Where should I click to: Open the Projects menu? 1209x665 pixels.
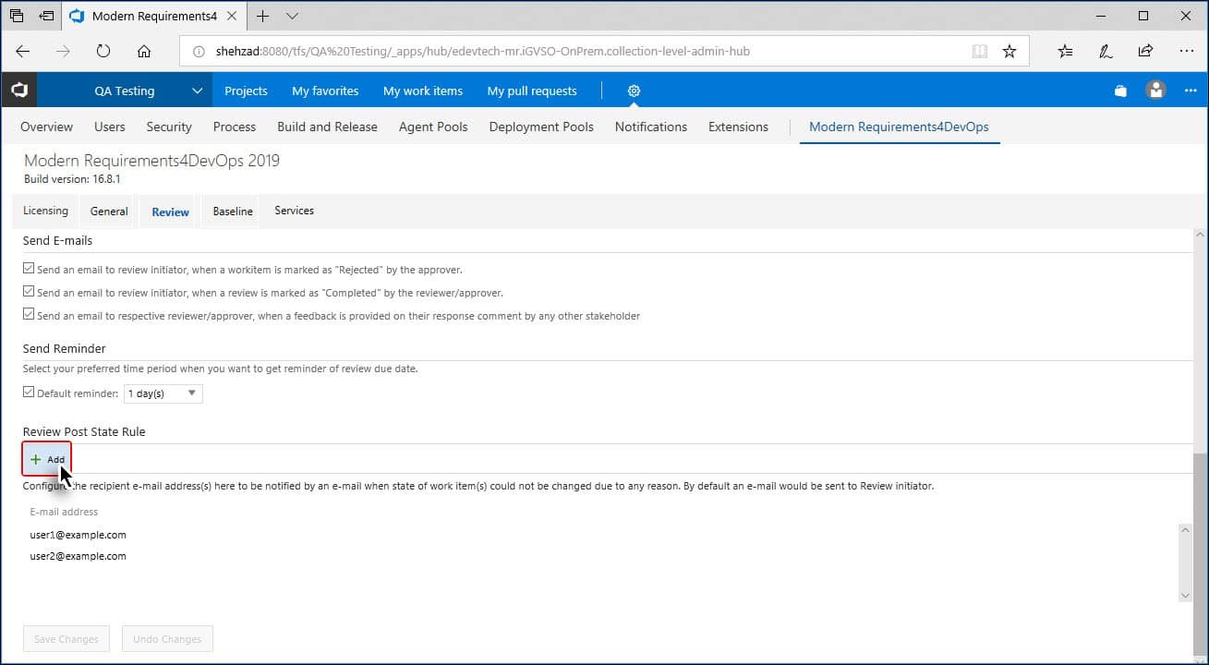pyautogui.click(x=246, y=91)
